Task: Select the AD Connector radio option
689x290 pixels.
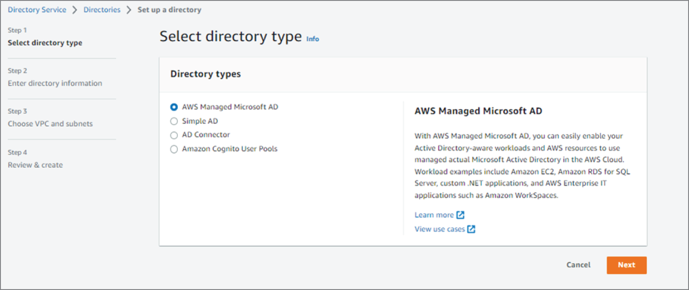Action: pos(174,135)
